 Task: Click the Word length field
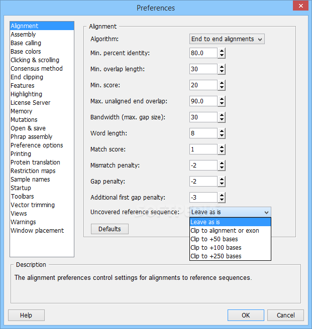point(203,133)
